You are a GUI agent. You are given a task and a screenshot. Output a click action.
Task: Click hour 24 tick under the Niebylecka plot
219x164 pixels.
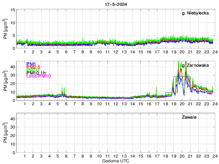pyautogui.click(x=214, y=52)
